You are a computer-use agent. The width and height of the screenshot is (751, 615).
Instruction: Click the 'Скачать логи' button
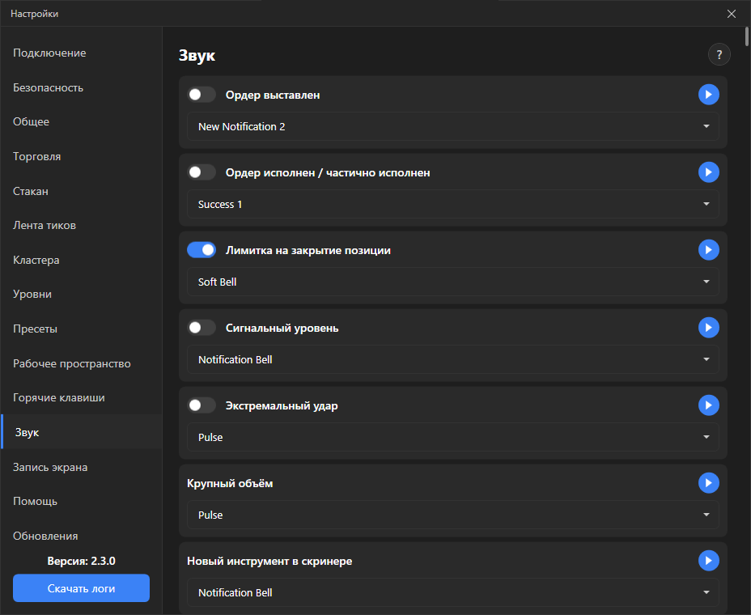[x=82, y=588]
